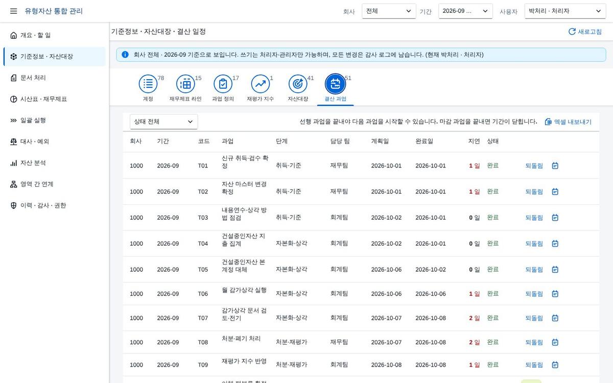
Task: Open the 기간 2026-09 dropdown
Action: 465,11
